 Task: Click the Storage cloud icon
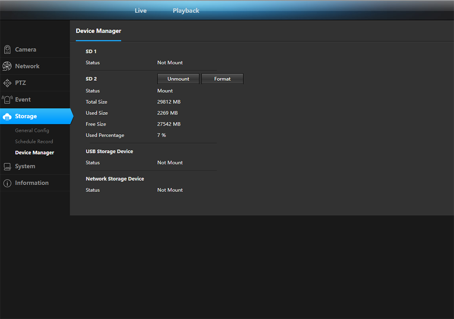tap(7, 117)
